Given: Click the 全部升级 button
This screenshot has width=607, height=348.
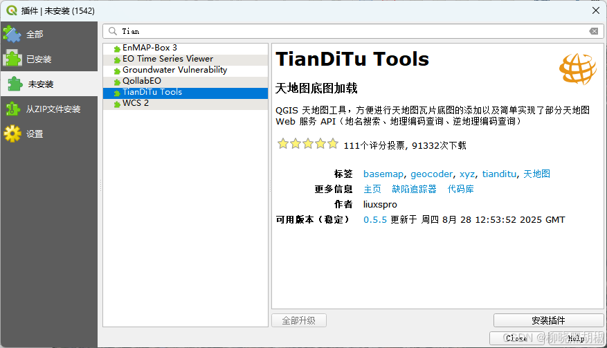Looking at the screenshot, I should pos(299,320).
